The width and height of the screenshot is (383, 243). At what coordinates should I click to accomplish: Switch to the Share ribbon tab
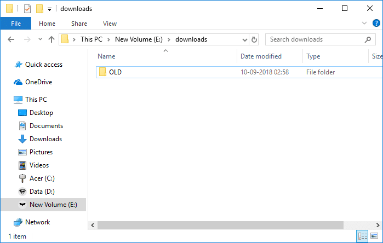[79, 24]
